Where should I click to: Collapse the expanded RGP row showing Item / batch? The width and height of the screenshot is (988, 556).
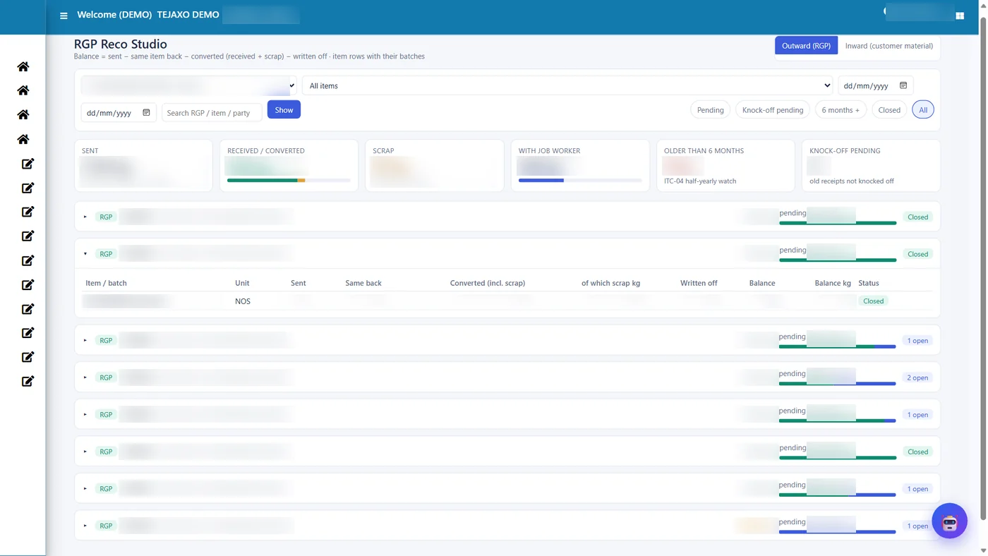pyautogui.click(x=85, y=254)
